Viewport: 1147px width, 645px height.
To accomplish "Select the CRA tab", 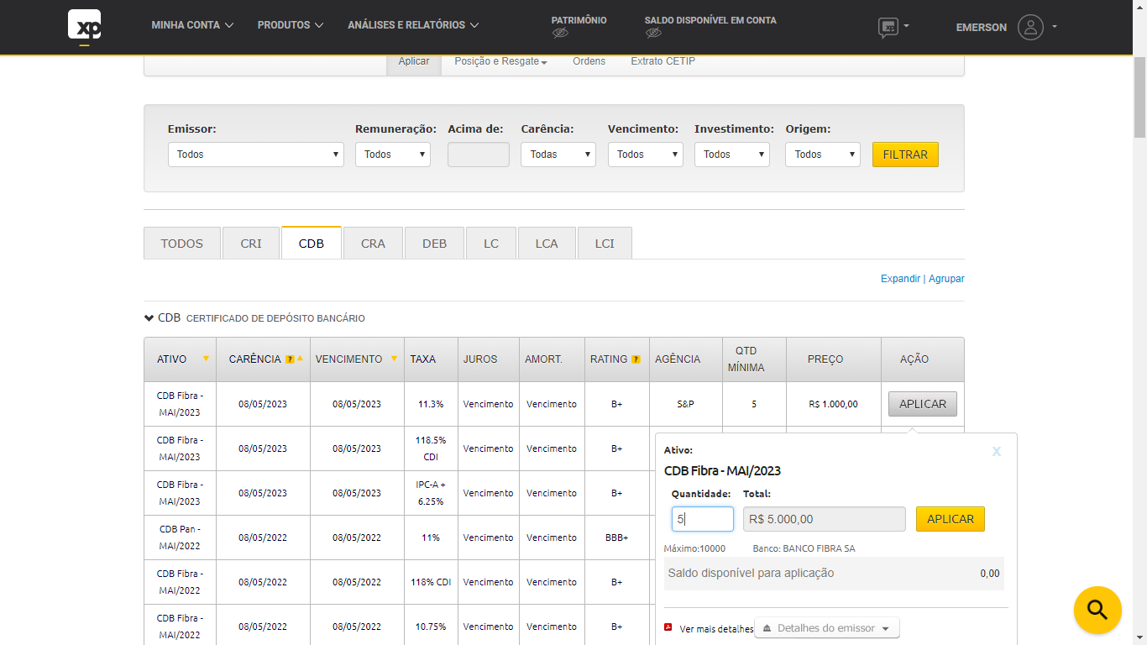I will point(373,243).
